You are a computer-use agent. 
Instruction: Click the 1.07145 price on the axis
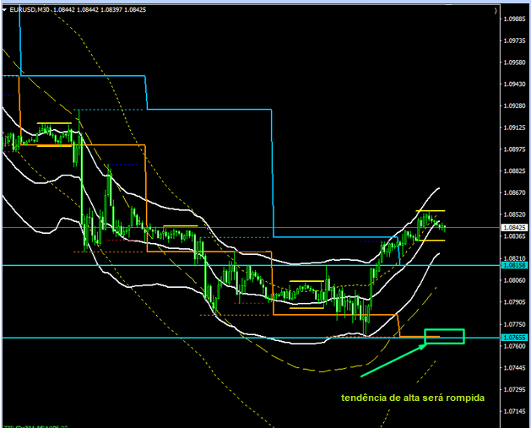pos(513,411)
